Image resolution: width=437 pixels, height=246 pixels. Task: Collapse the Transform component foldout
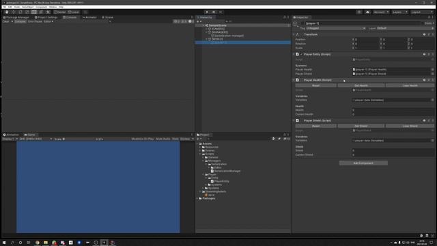(x=294, y=35)
